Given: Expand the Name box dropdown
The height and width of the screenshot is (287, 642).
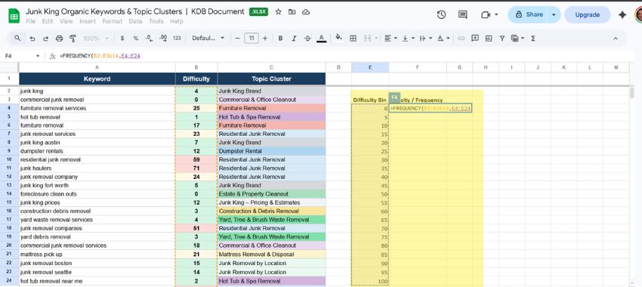Looking at the screenshot, I should point(38,56).
